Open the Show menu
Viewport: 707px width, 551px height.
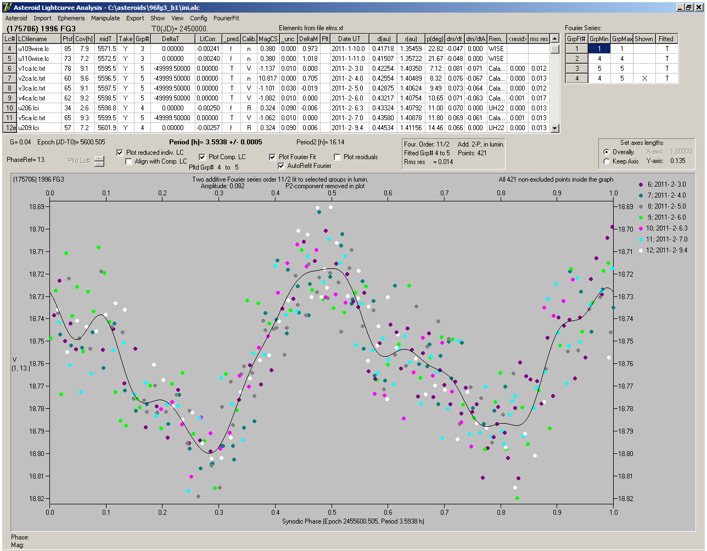click(158, 18)
